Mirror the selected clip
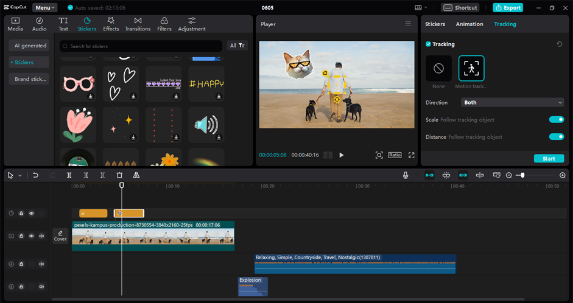This screenshot has width=573, height=303. 136,175
